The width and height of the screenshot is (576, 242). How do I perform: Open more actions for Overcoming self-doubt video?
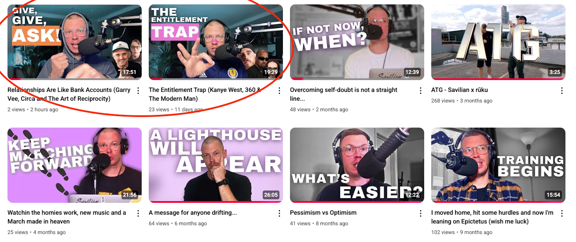click(421, 91)
